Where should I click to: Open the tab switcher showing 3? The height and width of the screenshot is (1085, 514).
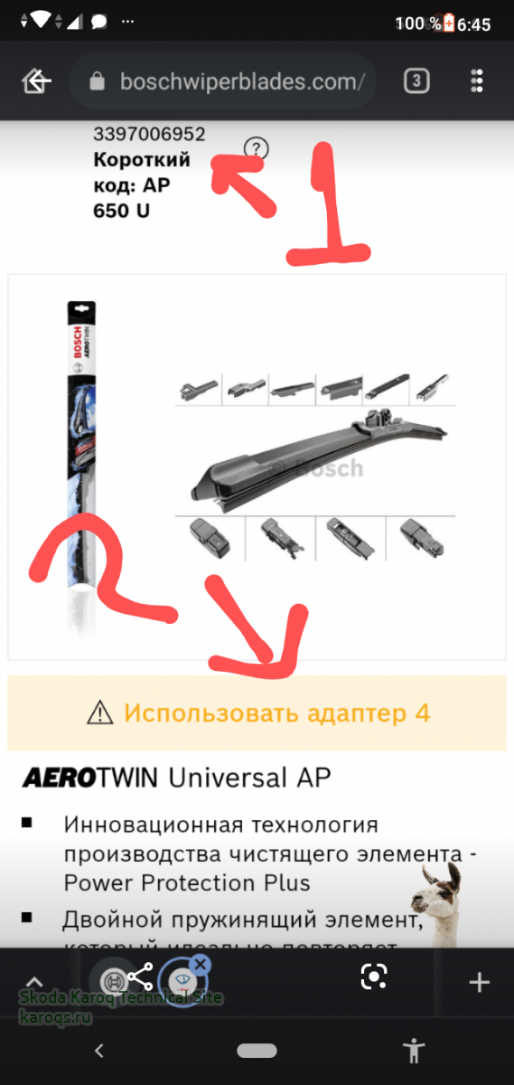pyautogui.click(x=416, y=82)
